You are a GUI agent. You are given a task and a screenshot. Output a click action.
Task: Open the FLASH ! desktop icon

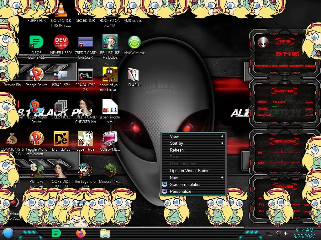click(133, 74)
